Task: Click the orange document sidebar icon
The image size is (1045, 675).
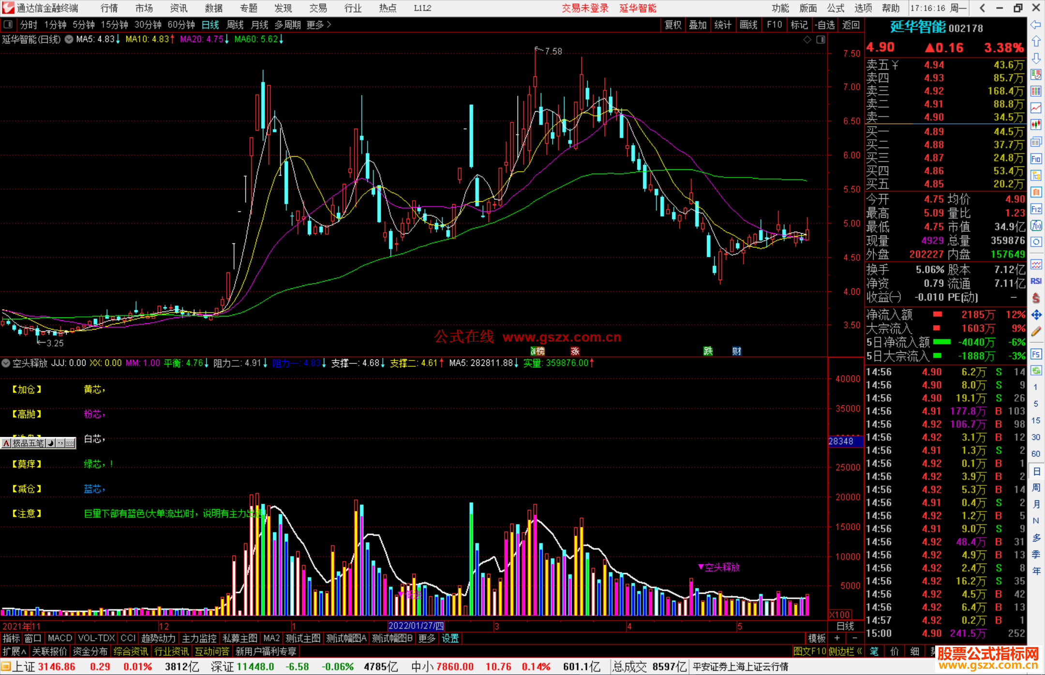Action: (1036, 192)
